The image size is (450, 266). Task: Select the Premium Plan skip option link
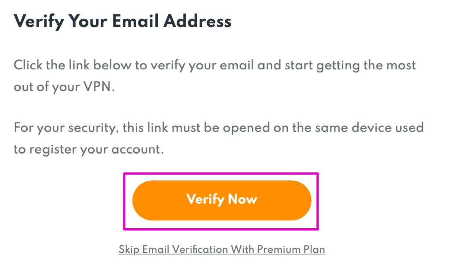pyautogui.click(x=221, y=250)
